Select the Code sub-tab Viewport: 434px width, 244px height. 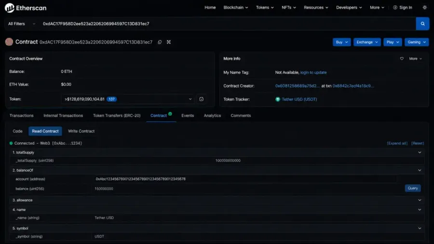point(17,131)
